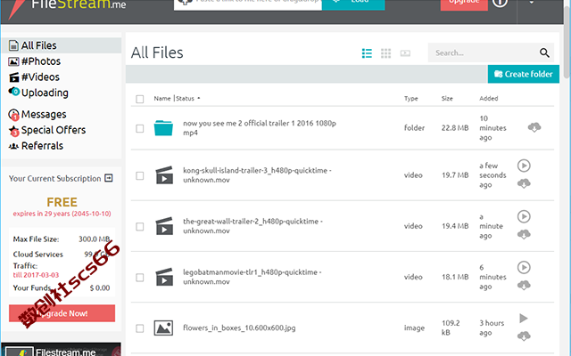The height and width of the screenshot is (356, 571).
Task: Check the kong-skull-island video row
Action: pos(140,176)
